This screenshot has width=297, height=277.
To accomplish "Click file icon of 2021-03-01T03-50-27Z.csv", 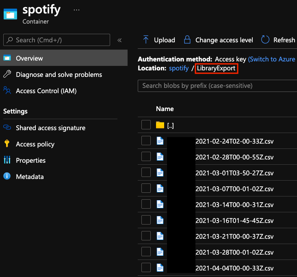I will click(x=160, y=172).
